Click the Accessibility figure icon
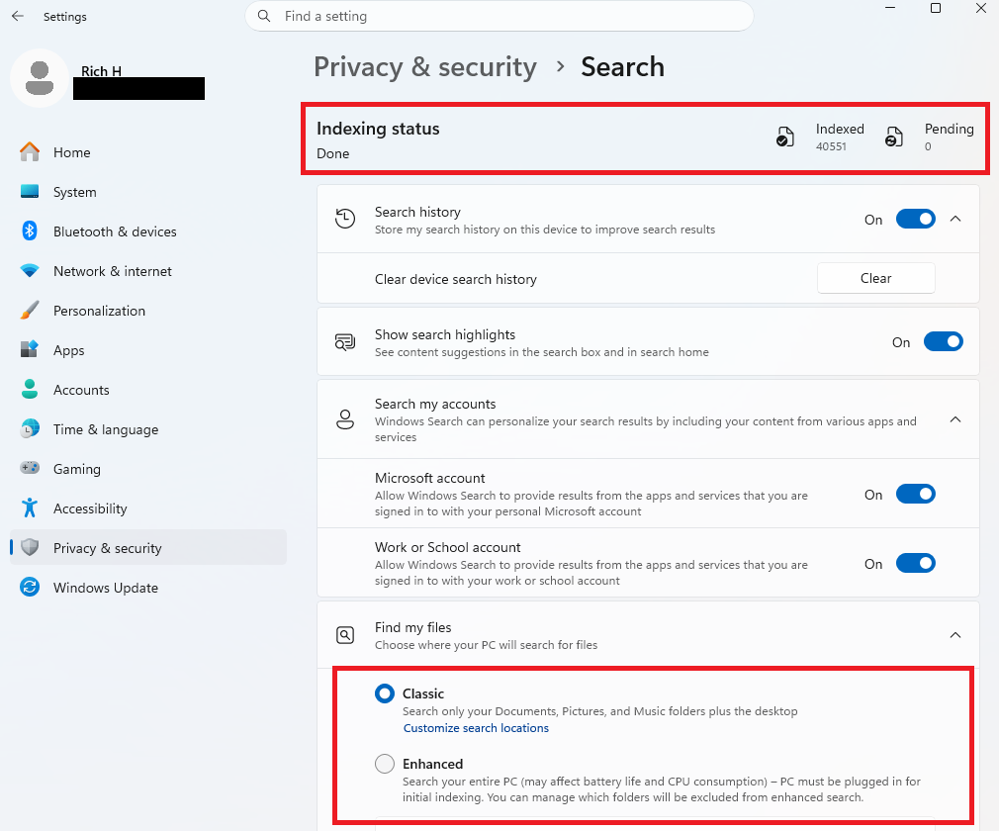 click(30, 508)
